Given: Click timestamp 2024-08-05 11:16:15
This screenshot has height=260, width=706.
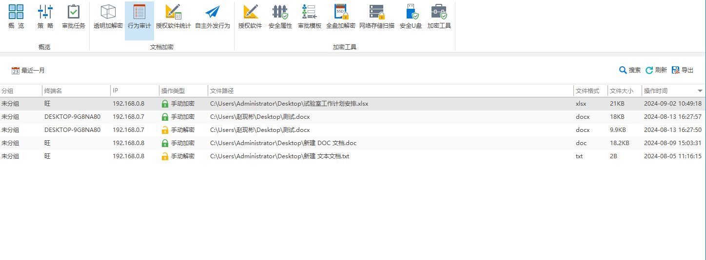Looking at the screenshot, I should tap(673, 156).
